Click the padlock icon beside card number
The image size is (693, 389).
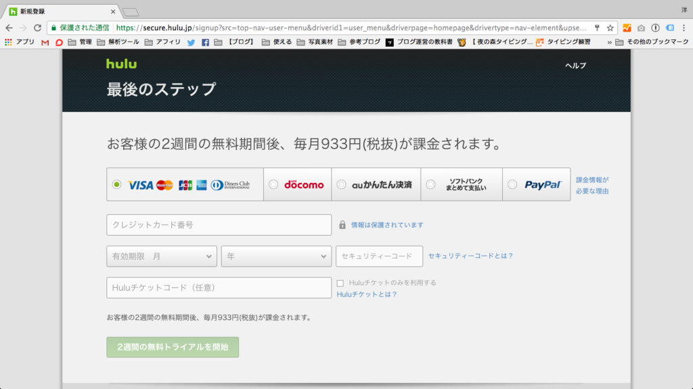[342, 225]
